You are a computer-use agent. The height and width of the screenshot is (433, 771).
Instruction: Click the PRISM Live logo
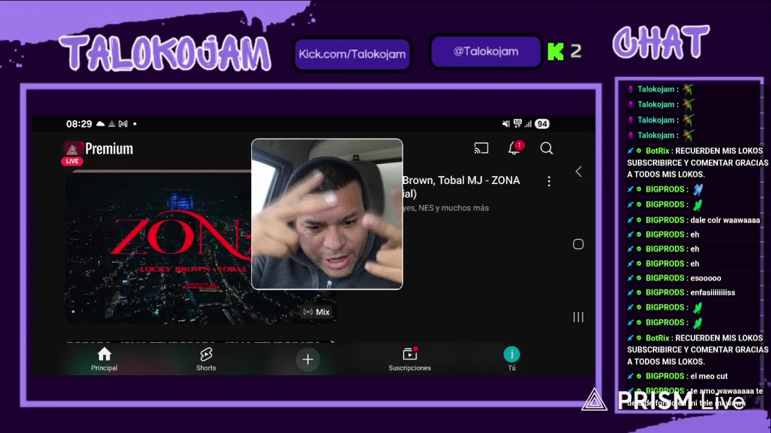pos(663,400)
